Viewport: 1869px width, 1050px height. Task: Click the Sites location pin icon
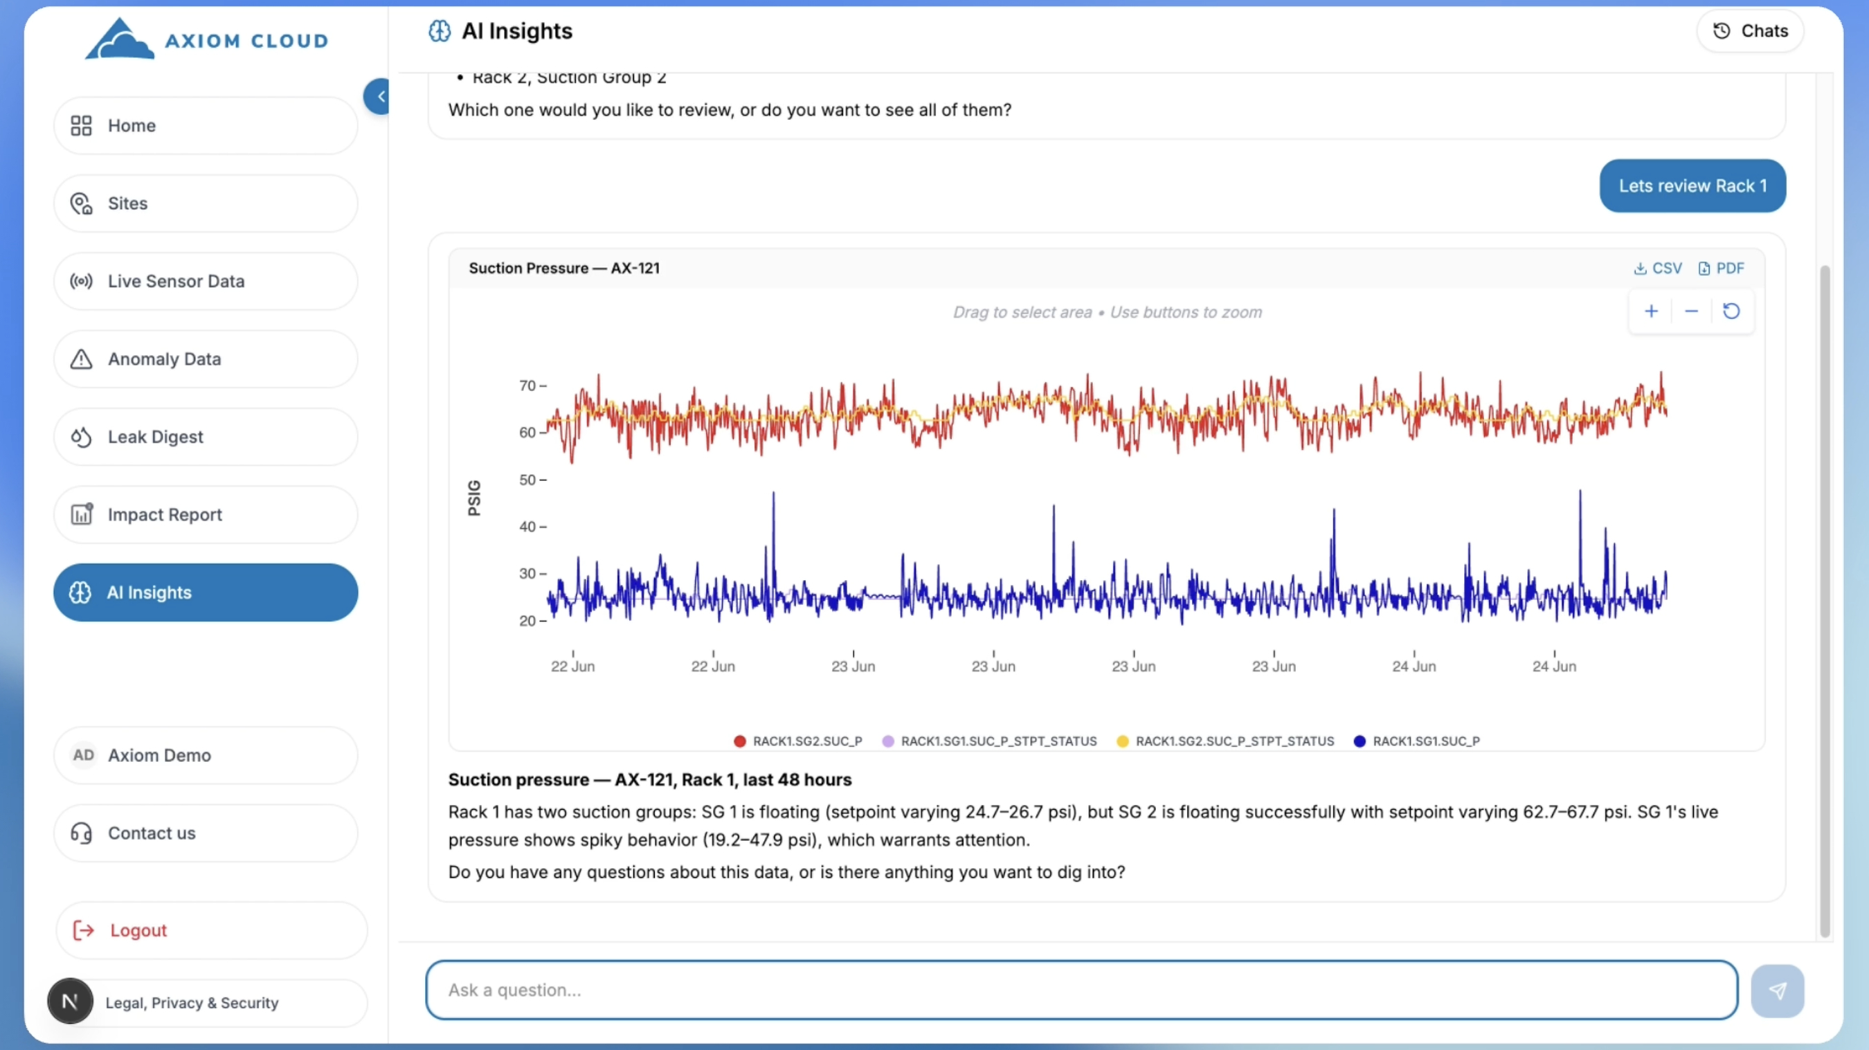pos(81,203)
